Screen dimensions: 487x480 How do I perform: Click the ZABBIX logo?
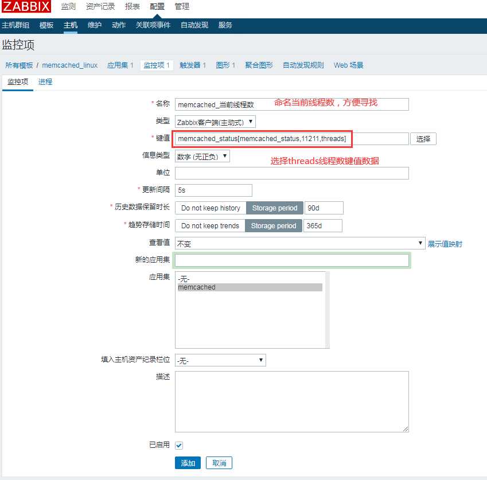26,6
